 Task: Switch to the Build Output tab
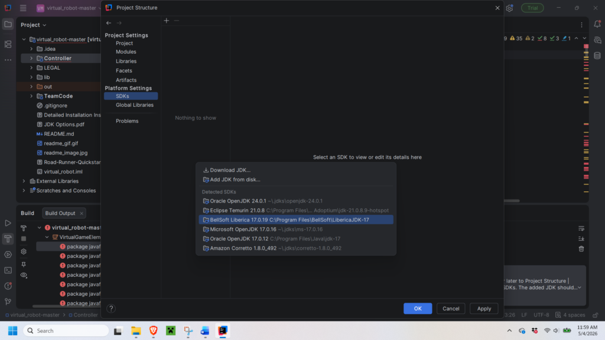[60, 213]
